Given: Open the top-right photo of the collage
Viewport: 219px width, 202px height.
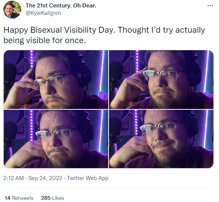Looking at the screenshot, I should (x=161, y=80).
